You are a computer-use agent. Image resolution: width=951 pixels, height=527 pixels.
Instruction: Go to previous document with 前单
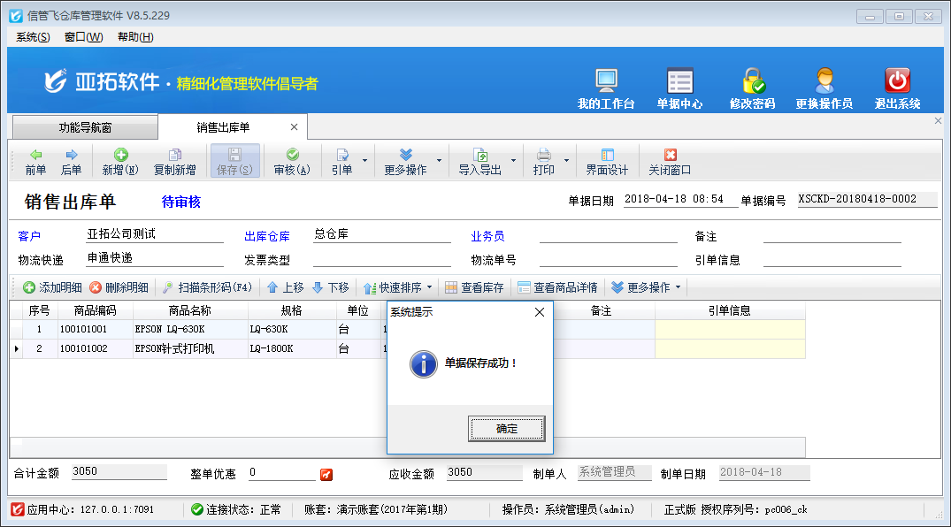[x=35, y=162]
